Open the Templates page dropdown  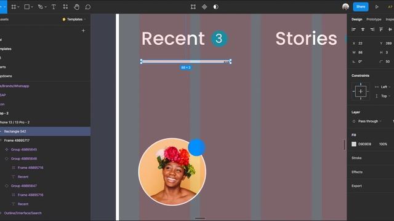pyautogui.click(x=74, y=19)
